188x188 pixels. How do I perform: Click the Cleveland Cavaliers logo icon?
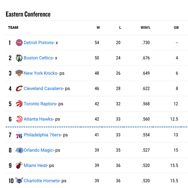coord(19,88)
